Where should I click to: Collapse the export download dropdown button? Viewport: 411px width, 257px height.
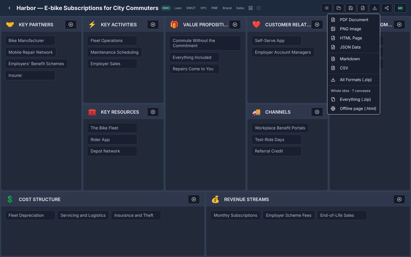[375, 8]
